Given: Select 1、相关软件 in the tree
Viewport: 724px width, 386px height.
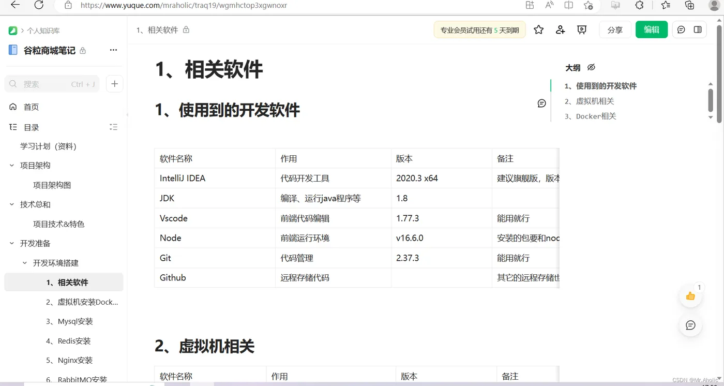Looking at the screenshot, I should [64, 283].
